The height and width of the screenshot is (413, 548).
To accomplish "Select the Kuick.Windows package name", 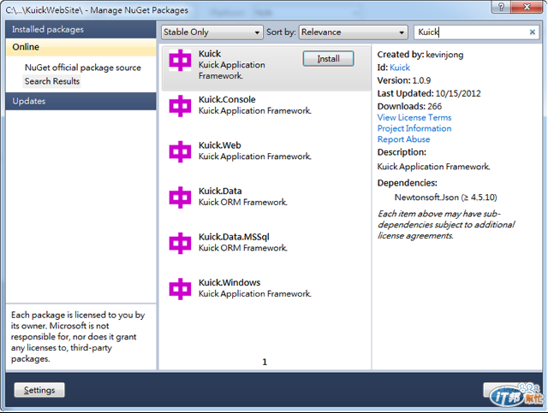I will [x=229, y=282].
